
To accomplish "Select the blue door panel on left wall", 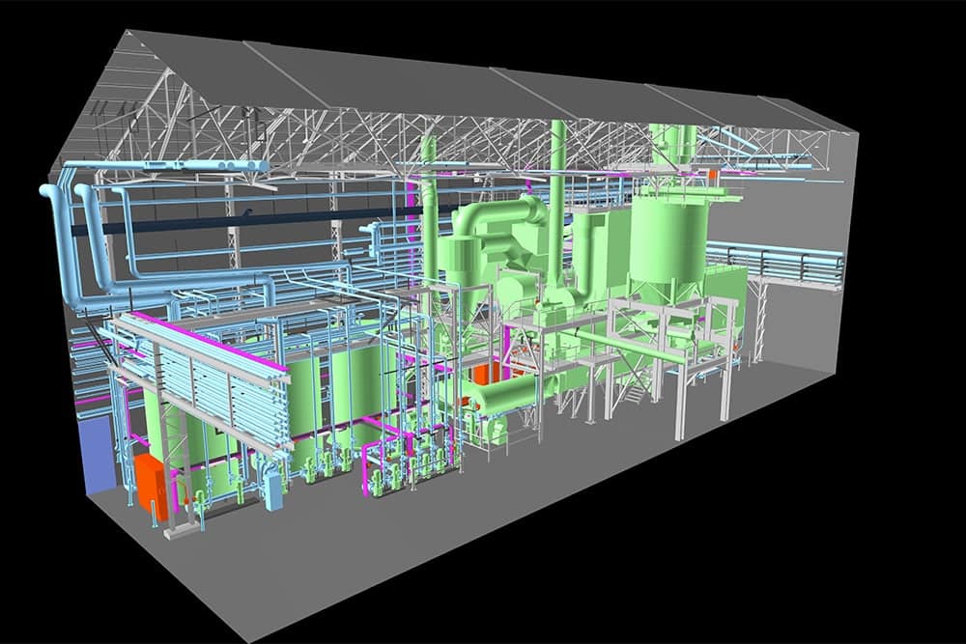I will [97, 456].
